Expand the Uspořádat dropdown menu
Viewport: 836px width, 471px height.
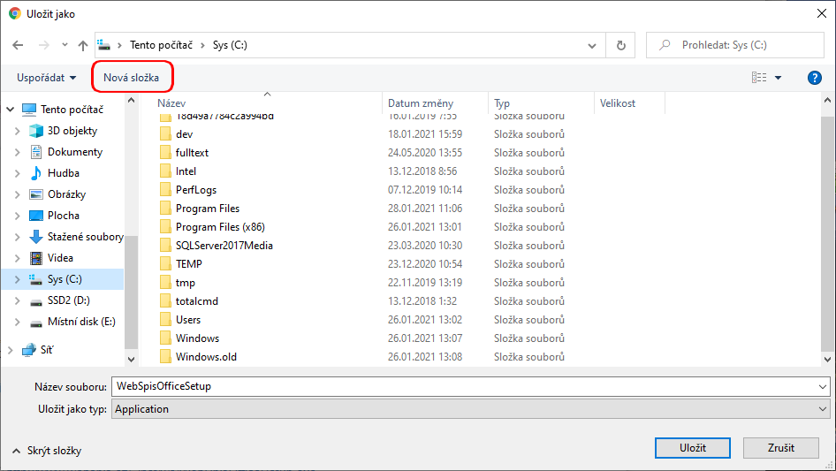46,78
